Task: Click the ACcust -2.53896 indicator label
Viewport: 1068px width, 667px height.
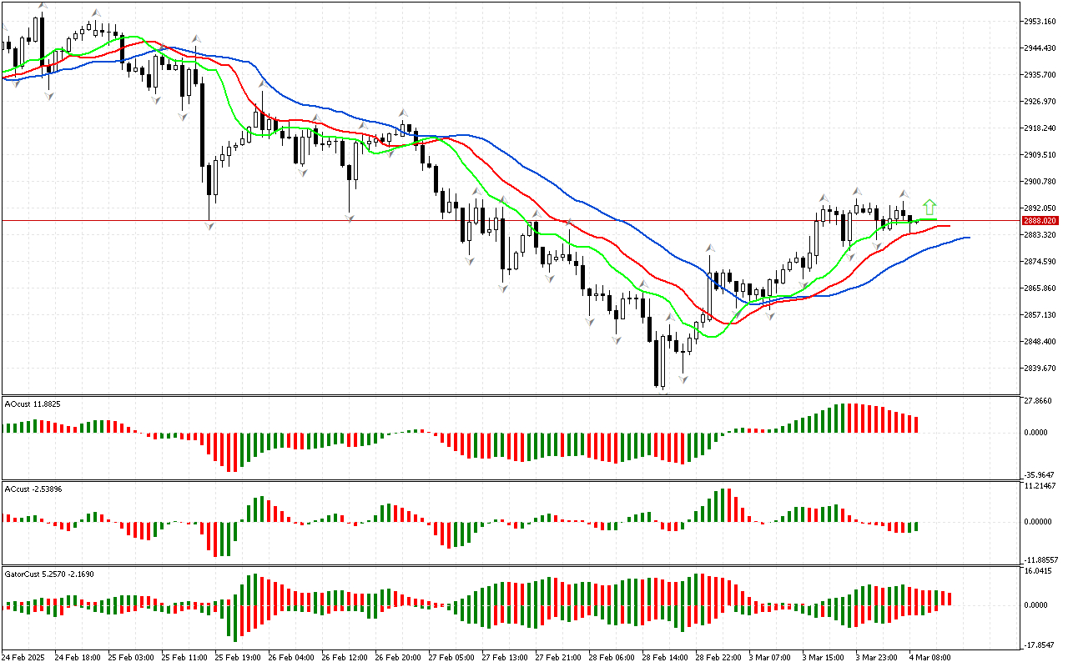Action: pos(34,489)
